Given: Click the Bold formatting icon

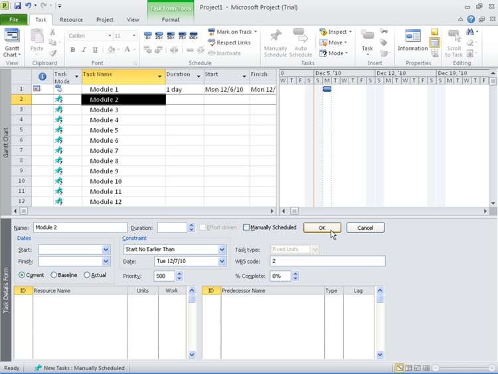Looking at the screenshot, I should click(x=72, y=50).
